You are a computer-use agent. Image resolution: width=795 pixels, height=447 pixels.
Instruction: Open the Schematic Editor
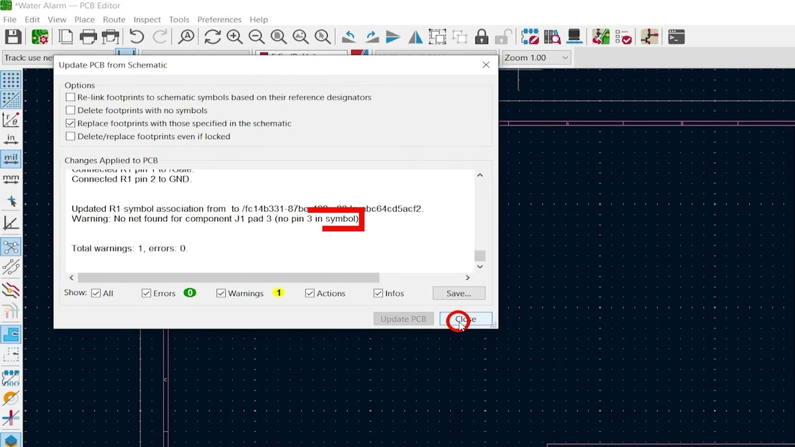649,37
